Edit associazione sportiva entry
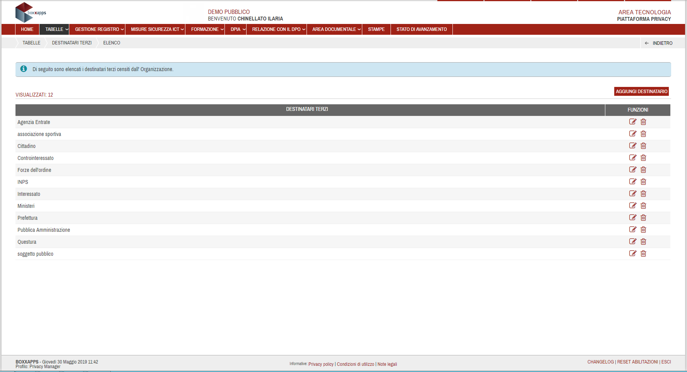 tap(633, 134)
